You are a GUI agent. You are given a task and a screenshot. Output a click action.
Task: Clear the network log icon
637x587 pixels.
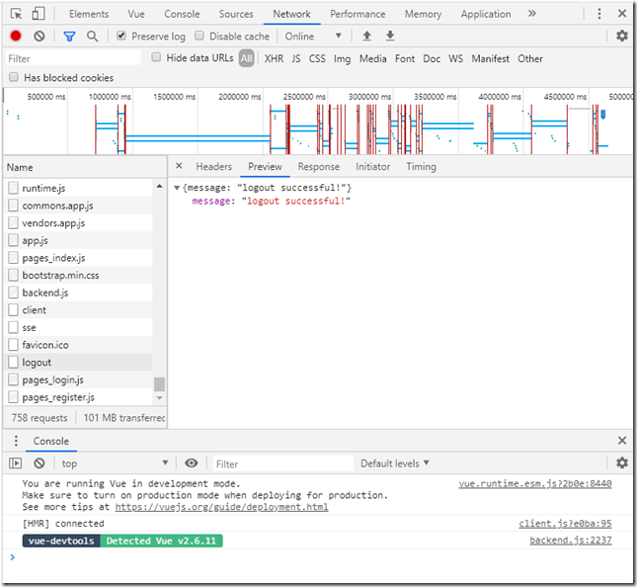coord(40,37)
